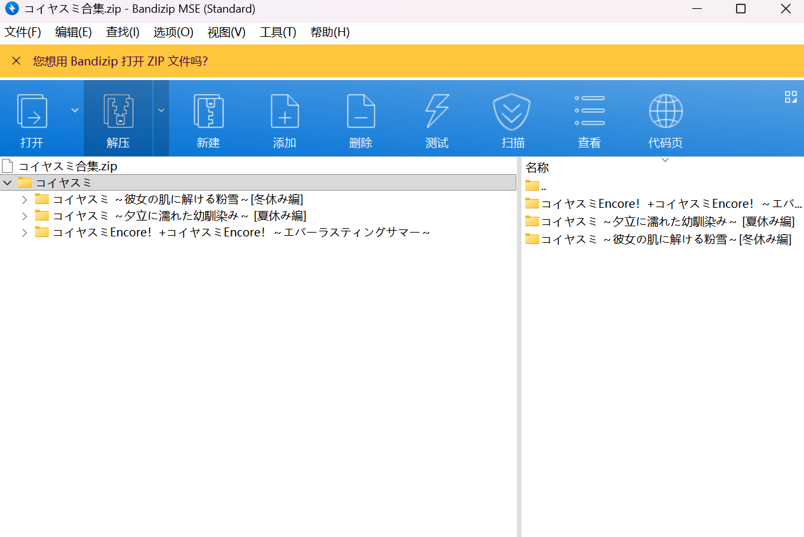The height and width of the screenshot is (537, 804).
Task: Select the parent folder '..' entry
Action: (x=536, y=186)
